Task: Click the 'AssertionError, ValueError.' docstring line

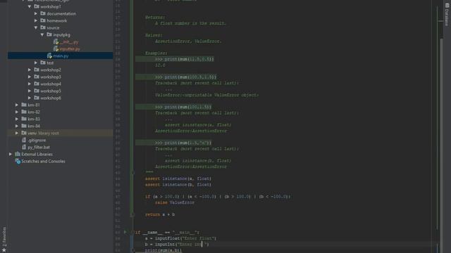Action: tap(188, 41)
